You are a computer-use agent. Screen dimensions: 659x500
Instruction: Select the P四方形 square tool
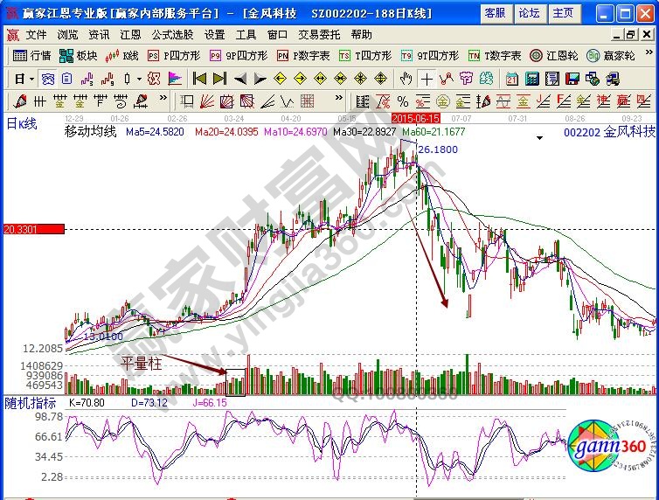click(x=177, y=55)
